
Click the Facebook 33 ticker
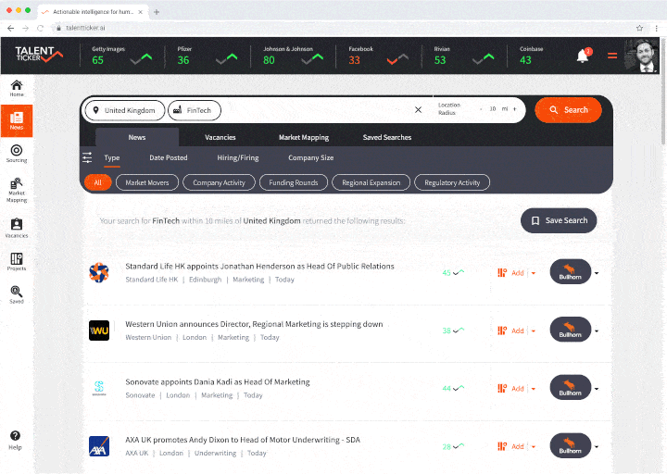point(379,56)
